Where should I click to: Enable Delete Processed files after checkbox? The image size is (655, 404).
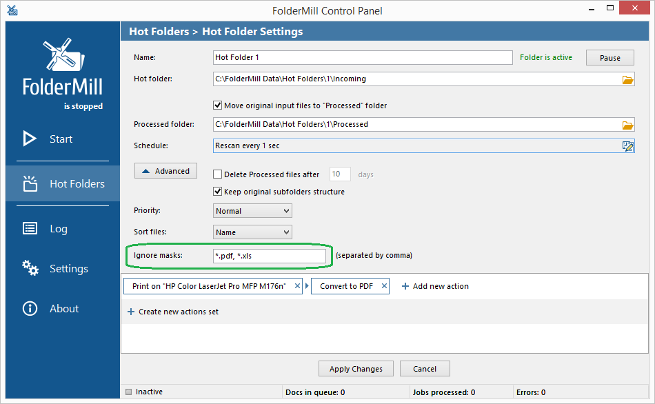click(218, 174)
